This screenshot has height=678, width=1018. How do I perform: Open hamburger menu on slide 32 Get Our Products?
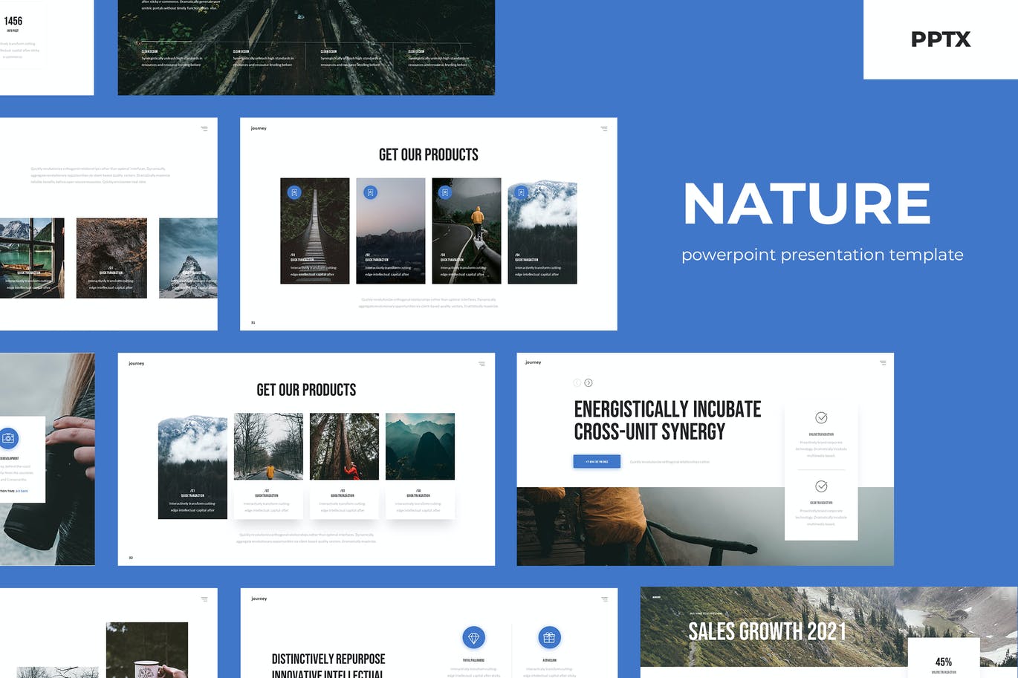(482, 364)
